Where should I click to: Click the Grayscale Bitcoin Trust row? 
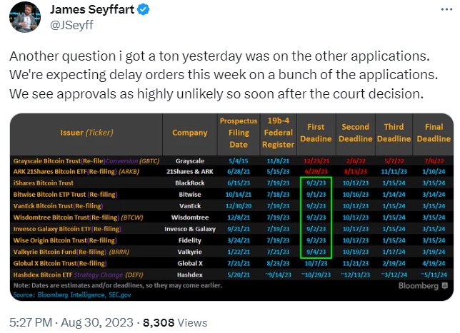(79, 162)
